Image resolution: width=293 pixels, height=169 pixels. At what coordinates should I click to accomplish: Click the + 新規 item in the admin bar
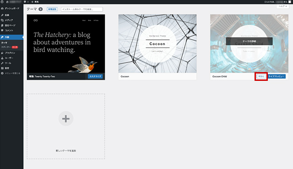(35, 2)
